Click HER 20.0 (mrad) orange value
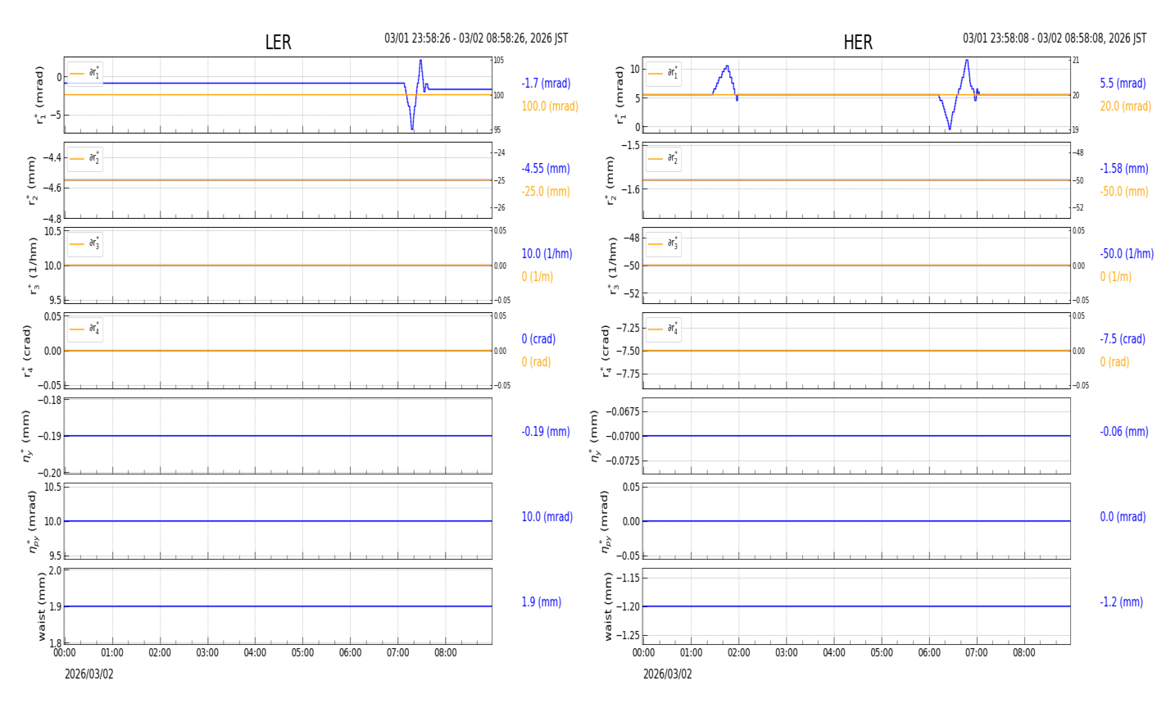This screenshot has height=708, width=1157. [x=1125, y=107]
